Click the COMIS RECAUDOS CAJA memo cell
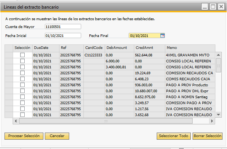The height and width of the screenshot is (149, 227). [190, 79]
